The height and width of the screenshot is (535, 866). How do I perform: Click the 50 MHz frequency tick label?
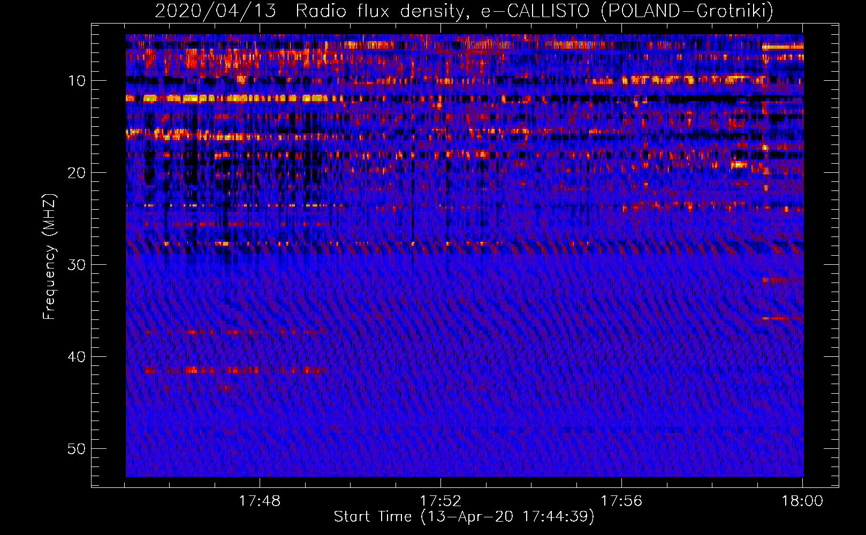pos(77,449)
